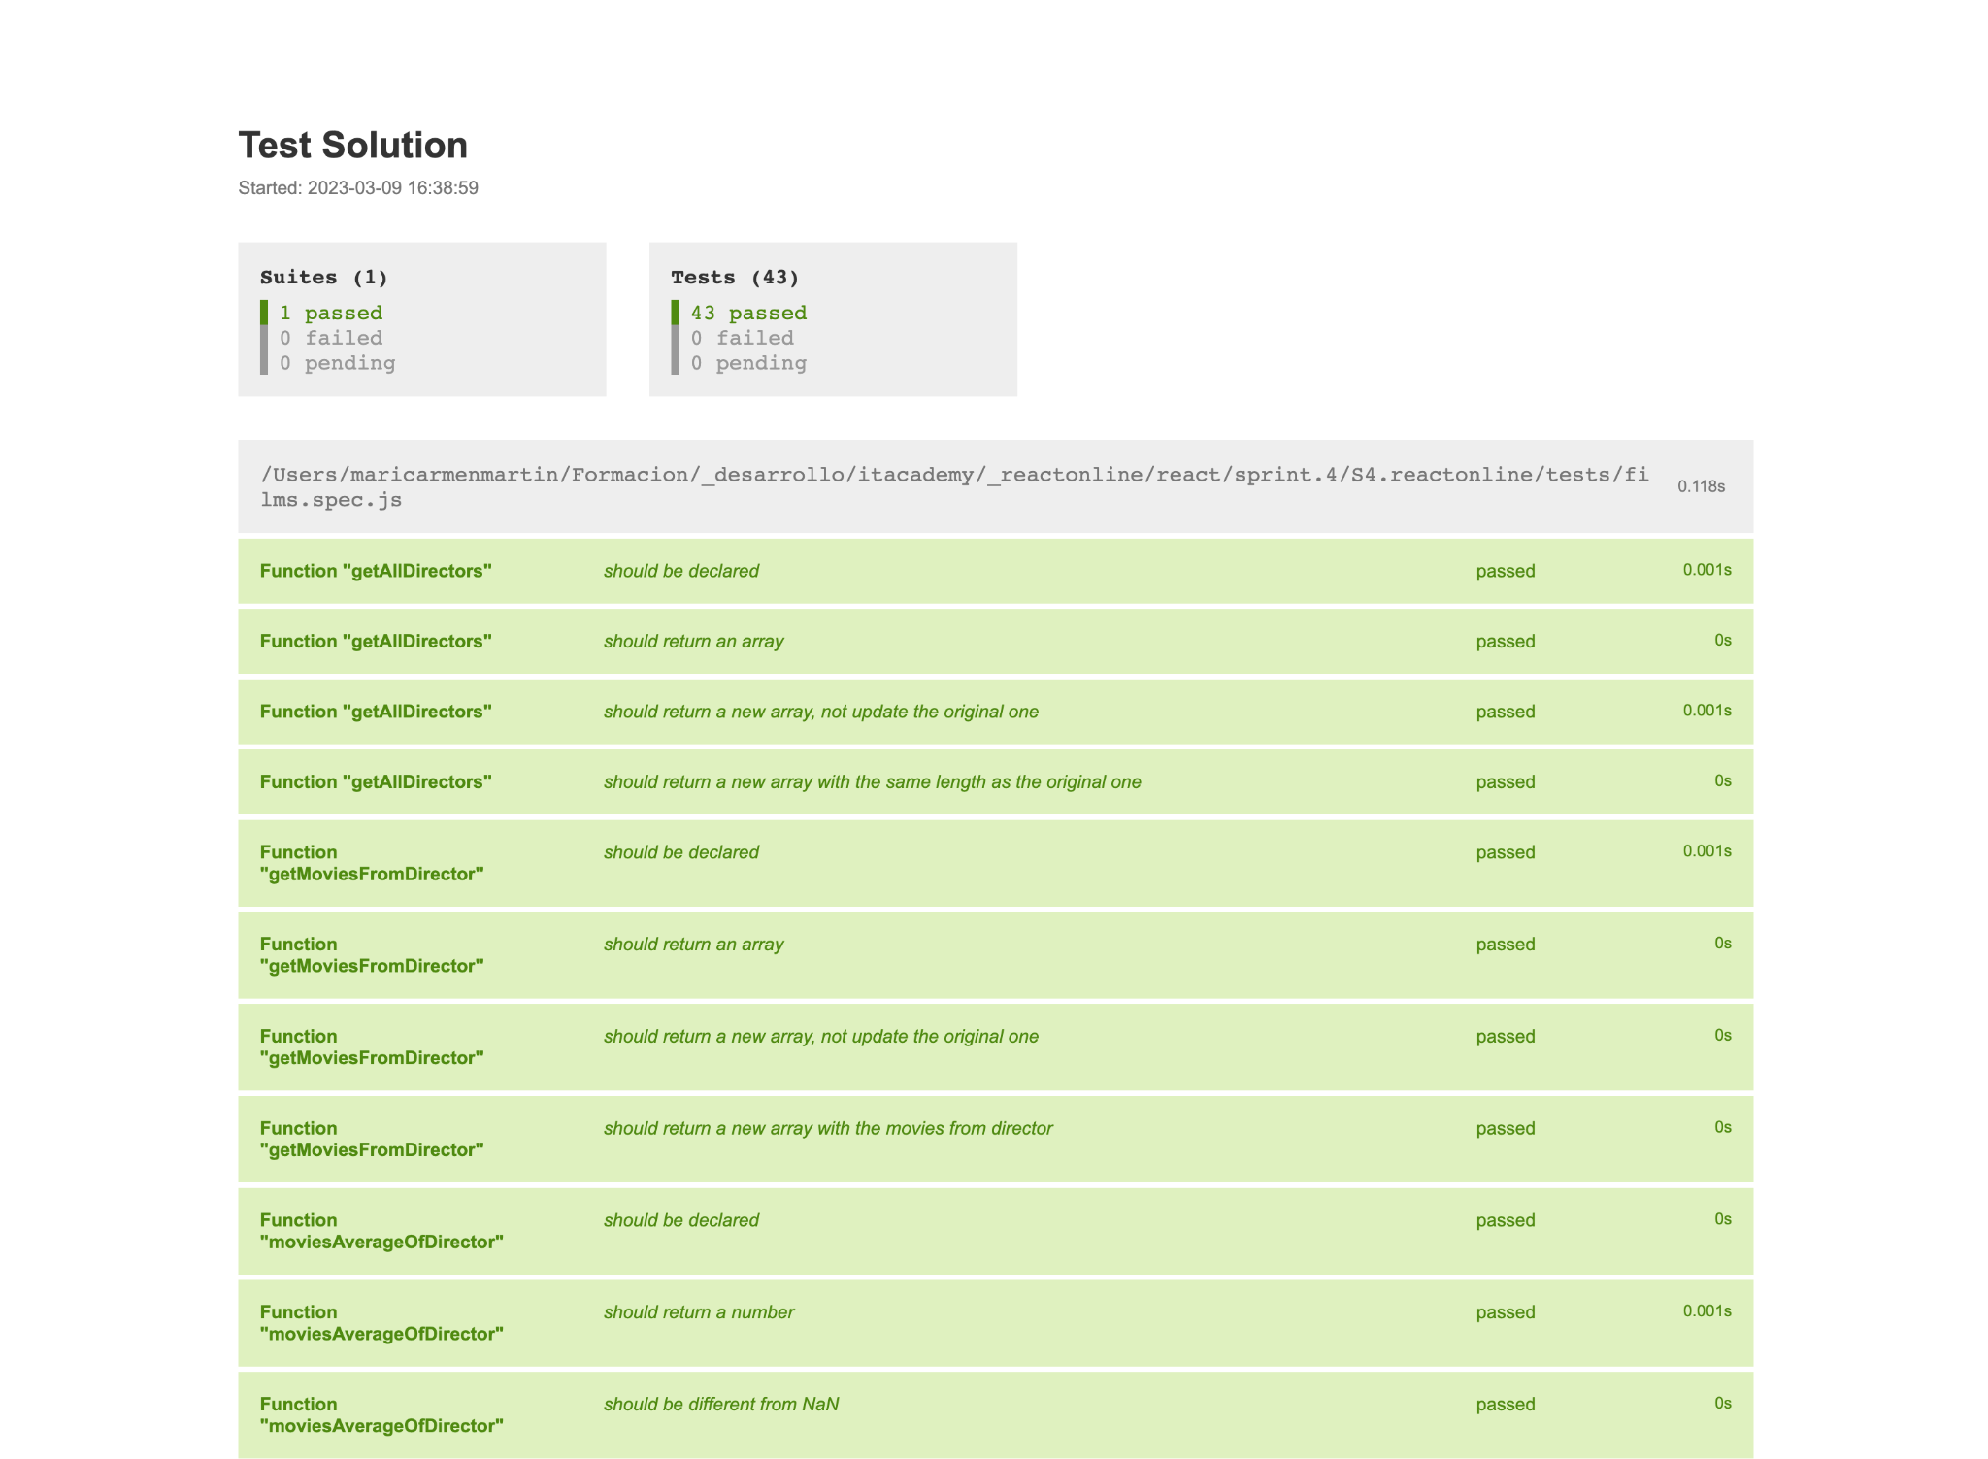Click "0 failed" in the Suites box
Viewport: 1988px width, 1459px height.
tap(331, 338)
